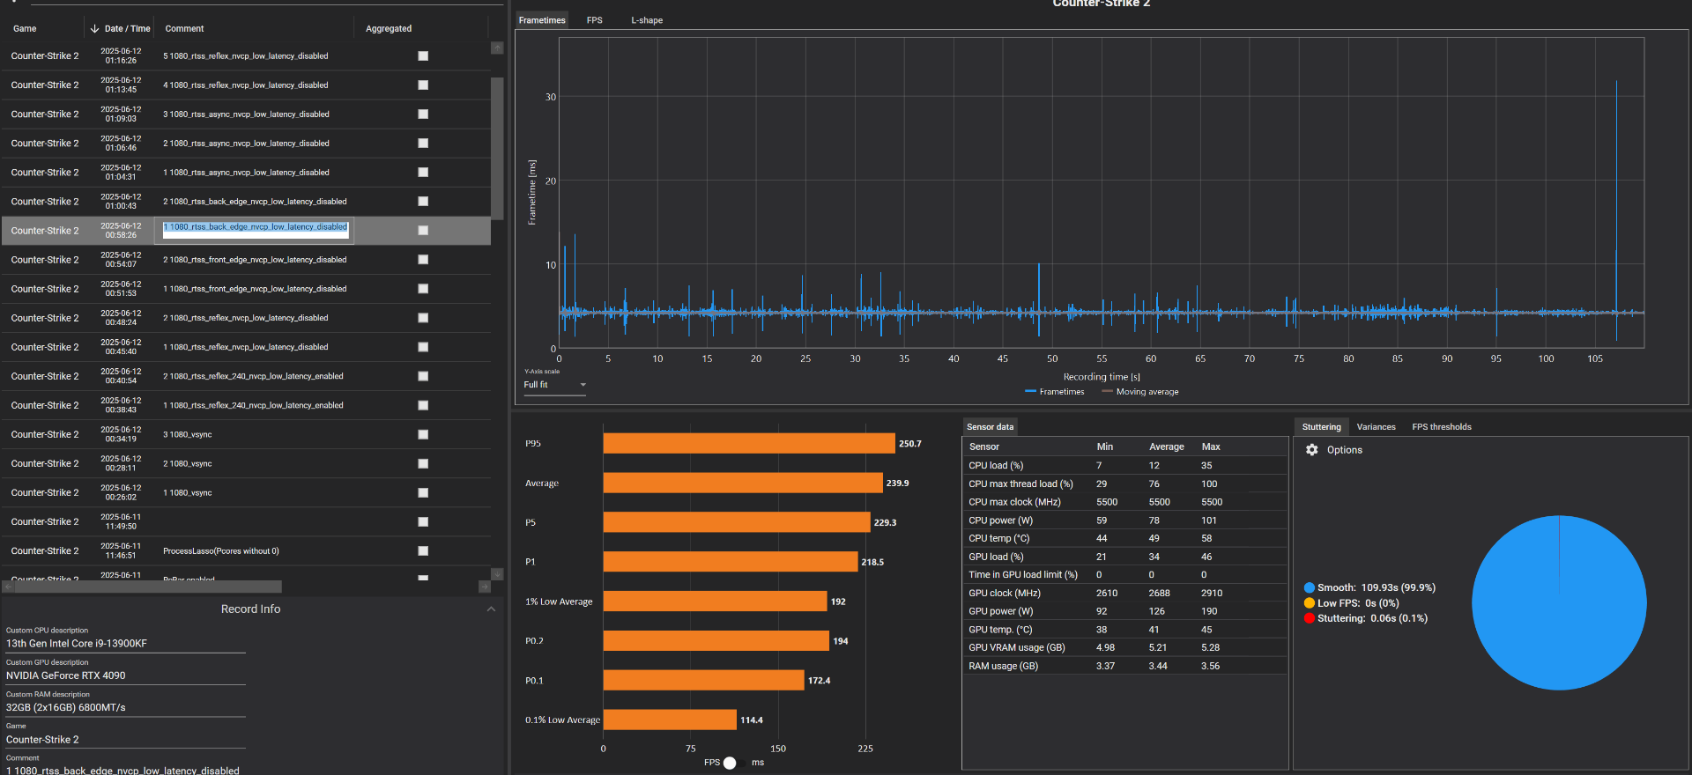This screenshot has height=775, width=1692.
Task: Open the Y-Axis scale Full fit dropdown
Action: click(555, 385)
